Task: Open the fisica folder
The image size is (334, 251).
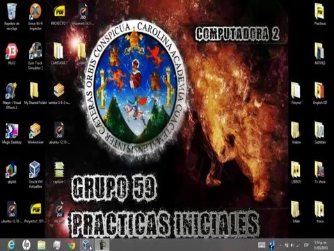Action: (320, 212)
